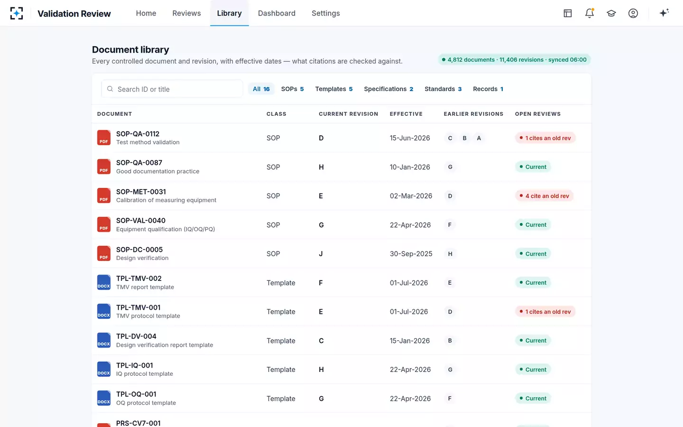Click the DOCX icon for TPL-TMV-001
Viewport: 683px width, 427px height.
(x=104, y=311)
